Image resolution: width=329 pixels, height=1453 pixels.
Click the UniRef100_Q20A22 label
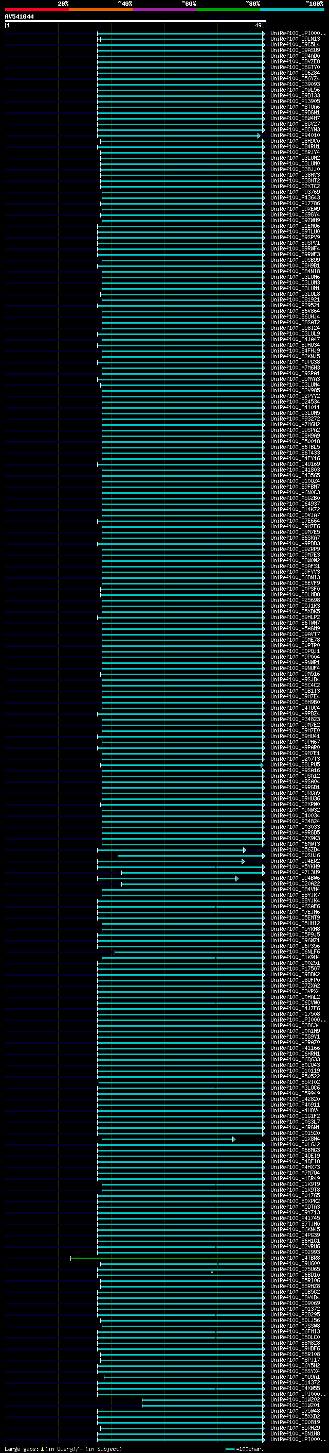click(x=295, y=883)
